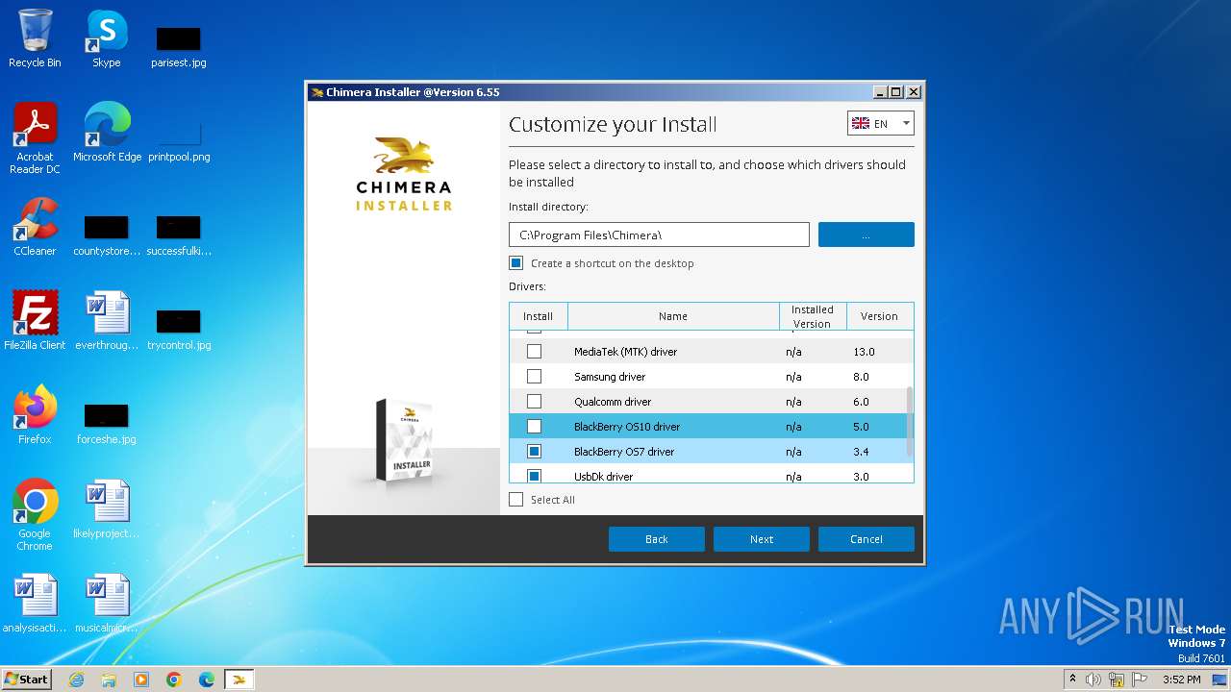1231x692 pixels.
Task: Click the volume tray icon
Action: (x=1093, y=680)
